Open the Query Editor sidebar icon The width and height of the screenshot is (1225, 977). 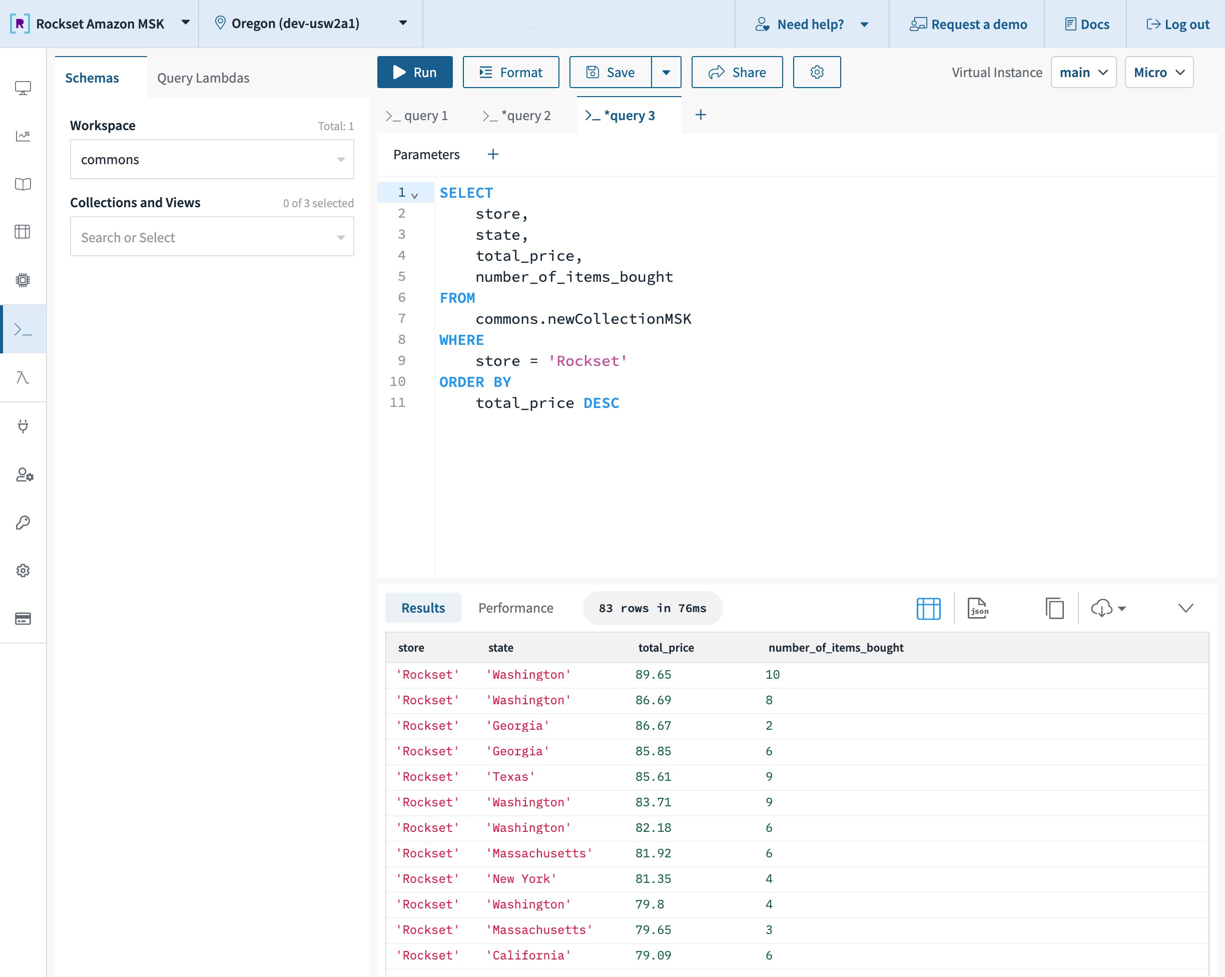23,330
